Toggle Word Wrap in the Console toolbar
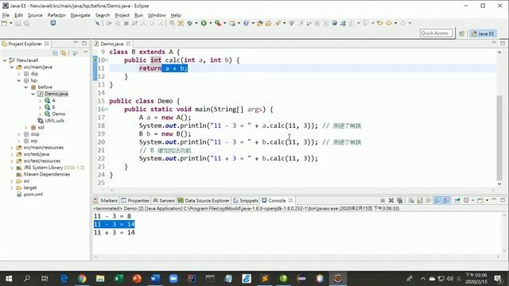 point(429,200)
